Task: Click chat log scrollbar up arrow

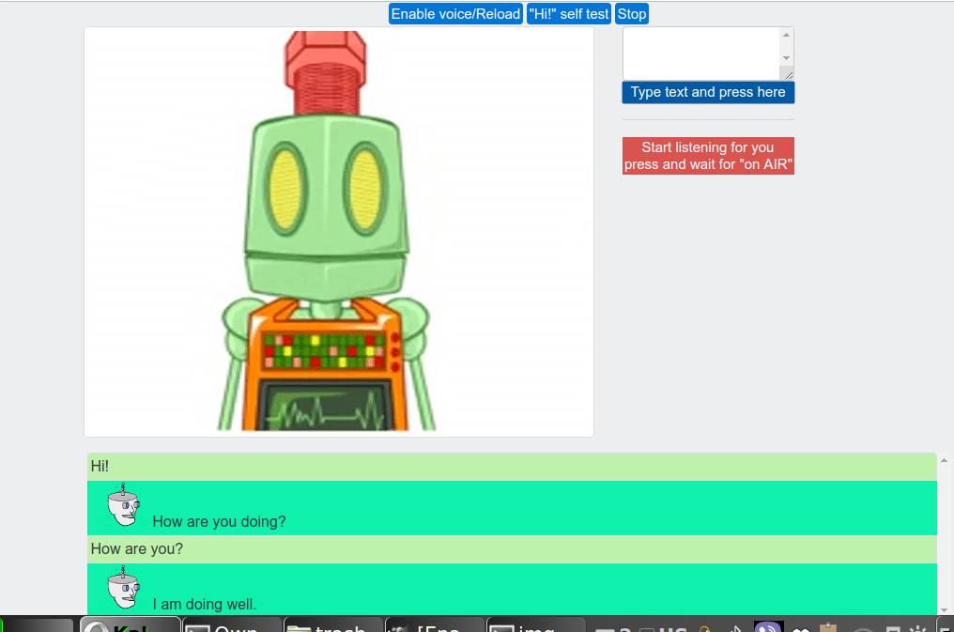Action: [x=943, y=461]
